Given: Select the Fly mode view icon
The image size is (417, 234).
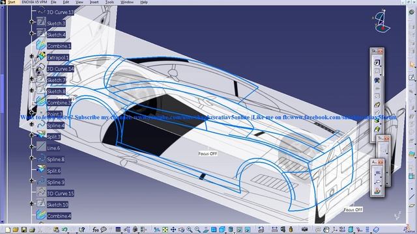Looking at the screenshot, I should 157,229.
